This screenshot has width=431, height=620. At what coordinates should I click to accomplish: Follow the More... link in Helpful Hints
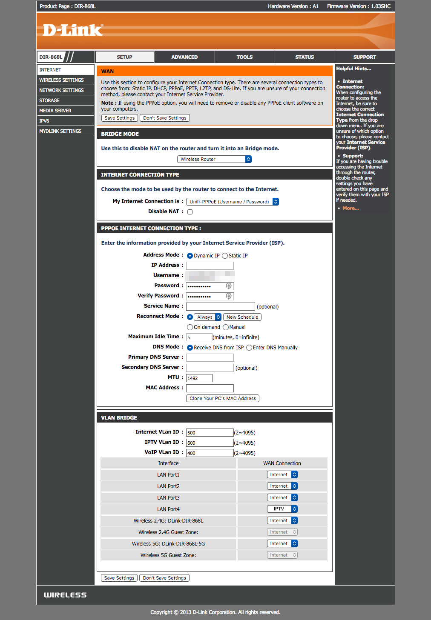pyautogui.click(x=351, y=208)
